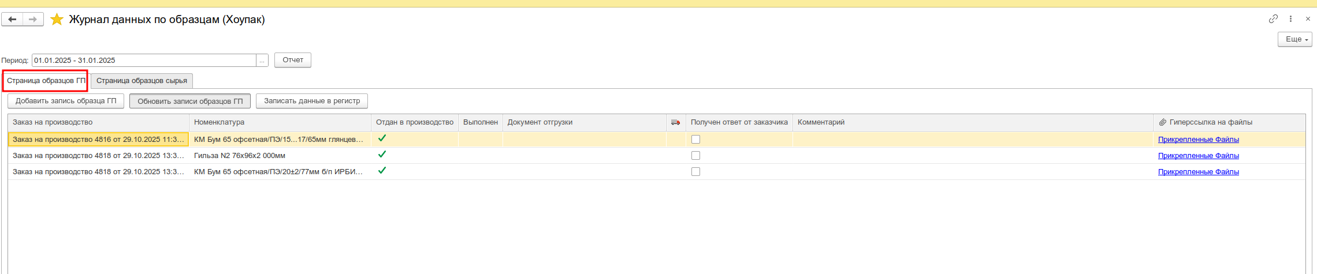The height and width of the screenshot is (274, 1317).
Task: Enable customer reply checkbox in third row
Action: pos(695,172)
